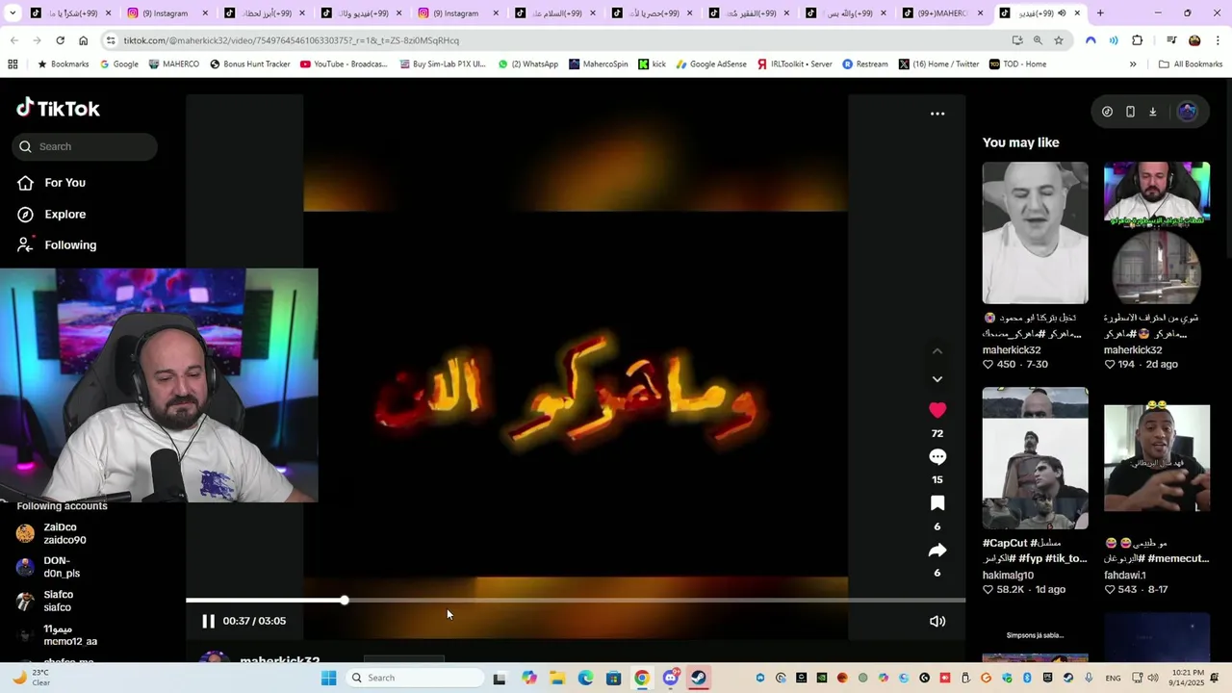Viewport: 1232px width, 693px height.
Task: Open DON- d0n_pls following account
Action: pyautogui.click(x=61, y=567)
